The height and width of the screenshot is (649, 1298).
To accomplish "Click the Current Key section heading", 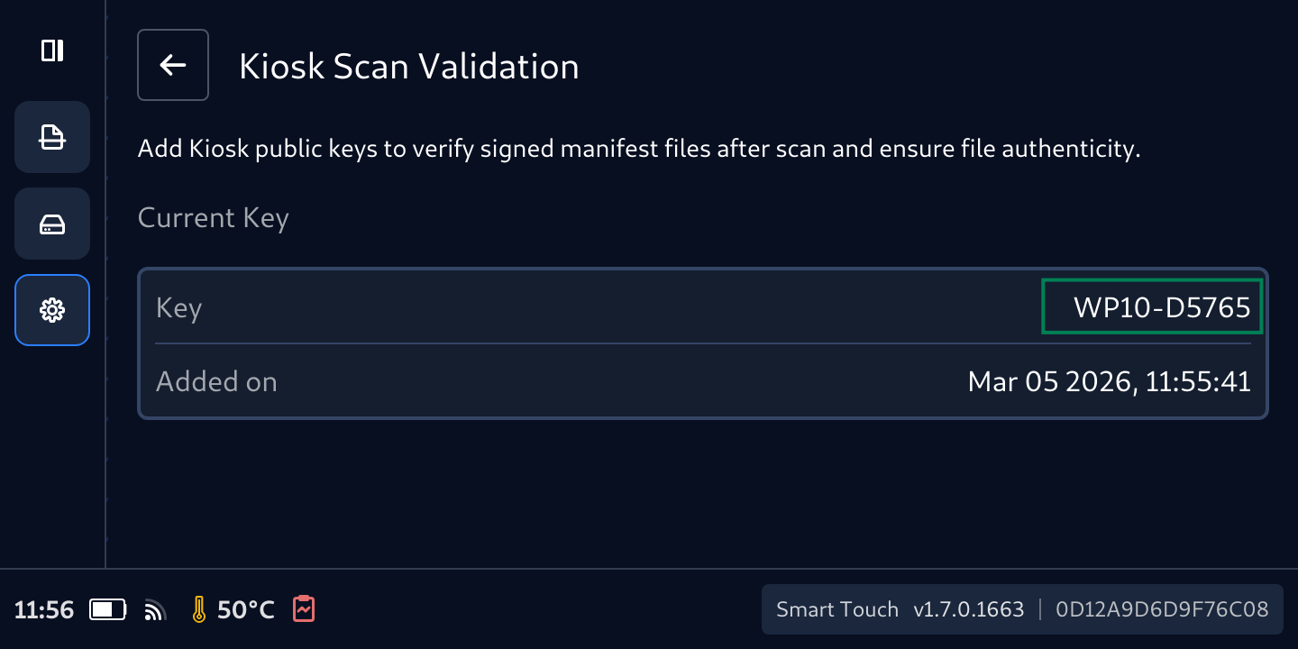I will [213, 218].
